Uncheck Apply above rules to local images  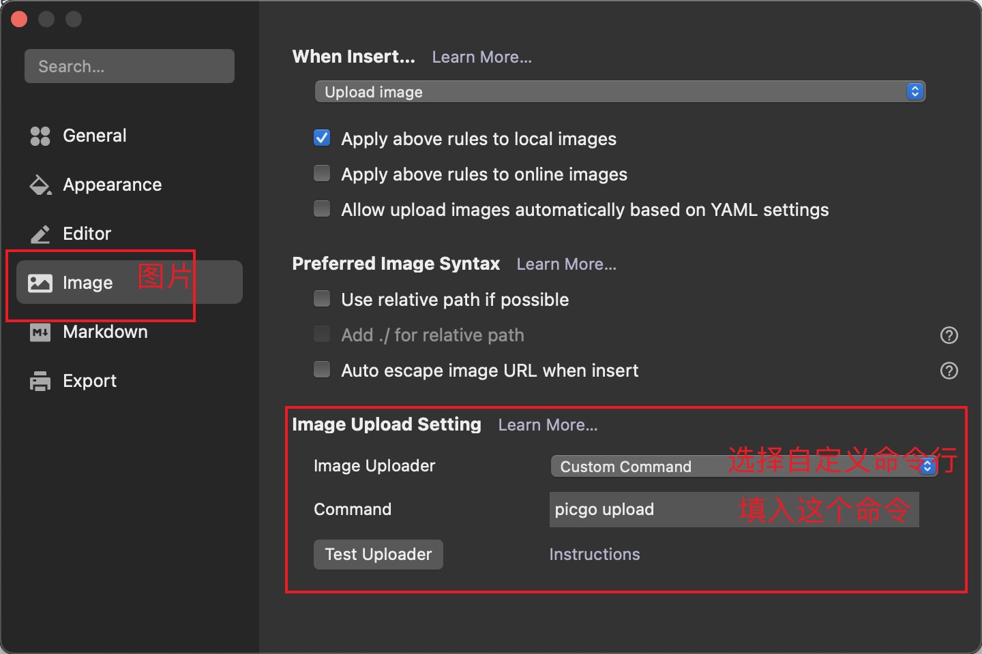[322, 138]
